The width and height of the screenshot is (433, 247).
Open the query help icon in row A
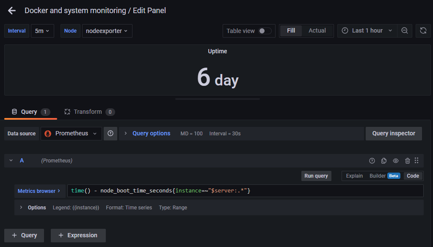coord(372,161)
